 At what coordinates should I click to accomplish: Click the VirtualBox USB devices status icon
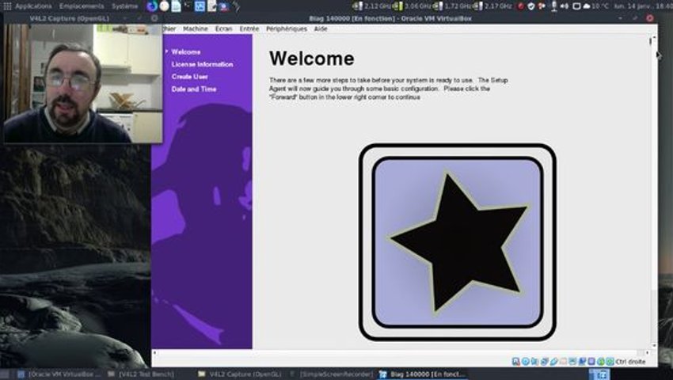coord(553,362)
